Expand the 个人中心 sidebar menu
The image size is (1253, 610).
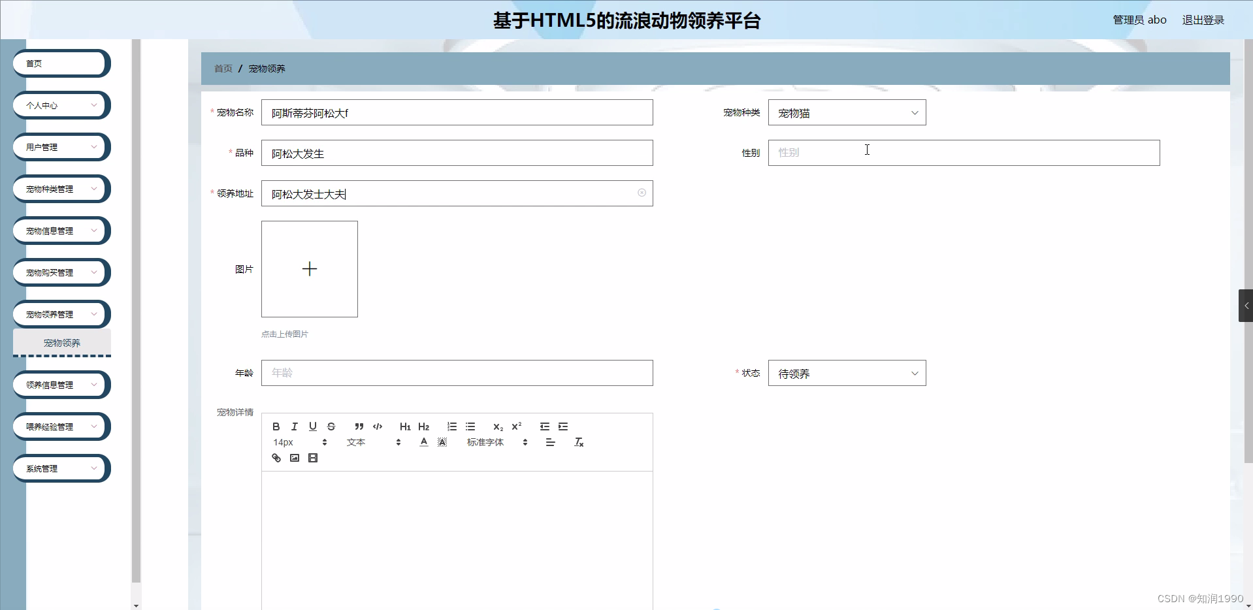61,104
